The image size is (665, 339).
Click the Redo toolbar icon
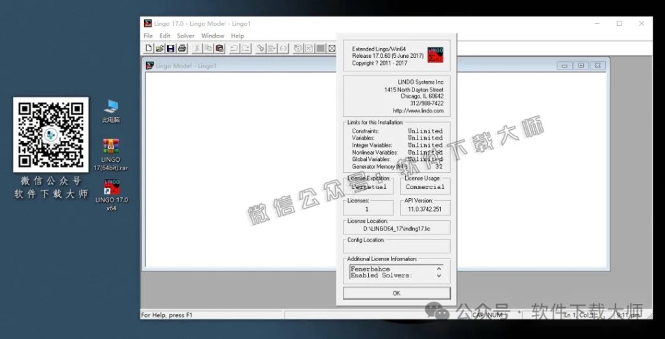click(x=245, y=49)
